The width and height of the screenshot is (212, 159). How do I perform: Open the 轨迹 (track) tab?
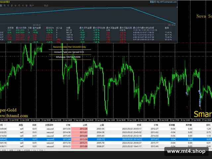point(46,6)
